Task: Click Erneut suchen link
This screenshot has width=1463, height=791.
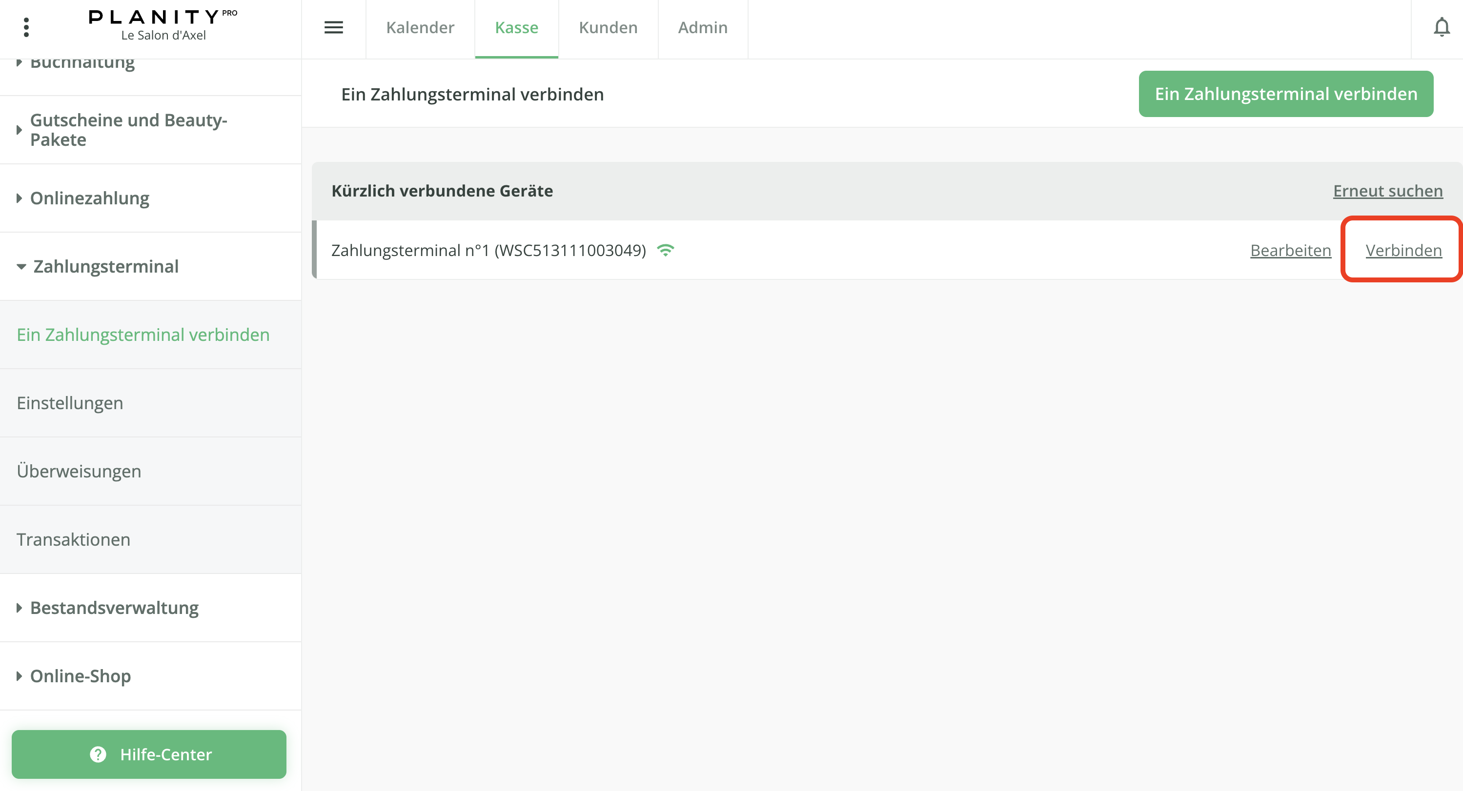Action: (x=1387, y=191)
